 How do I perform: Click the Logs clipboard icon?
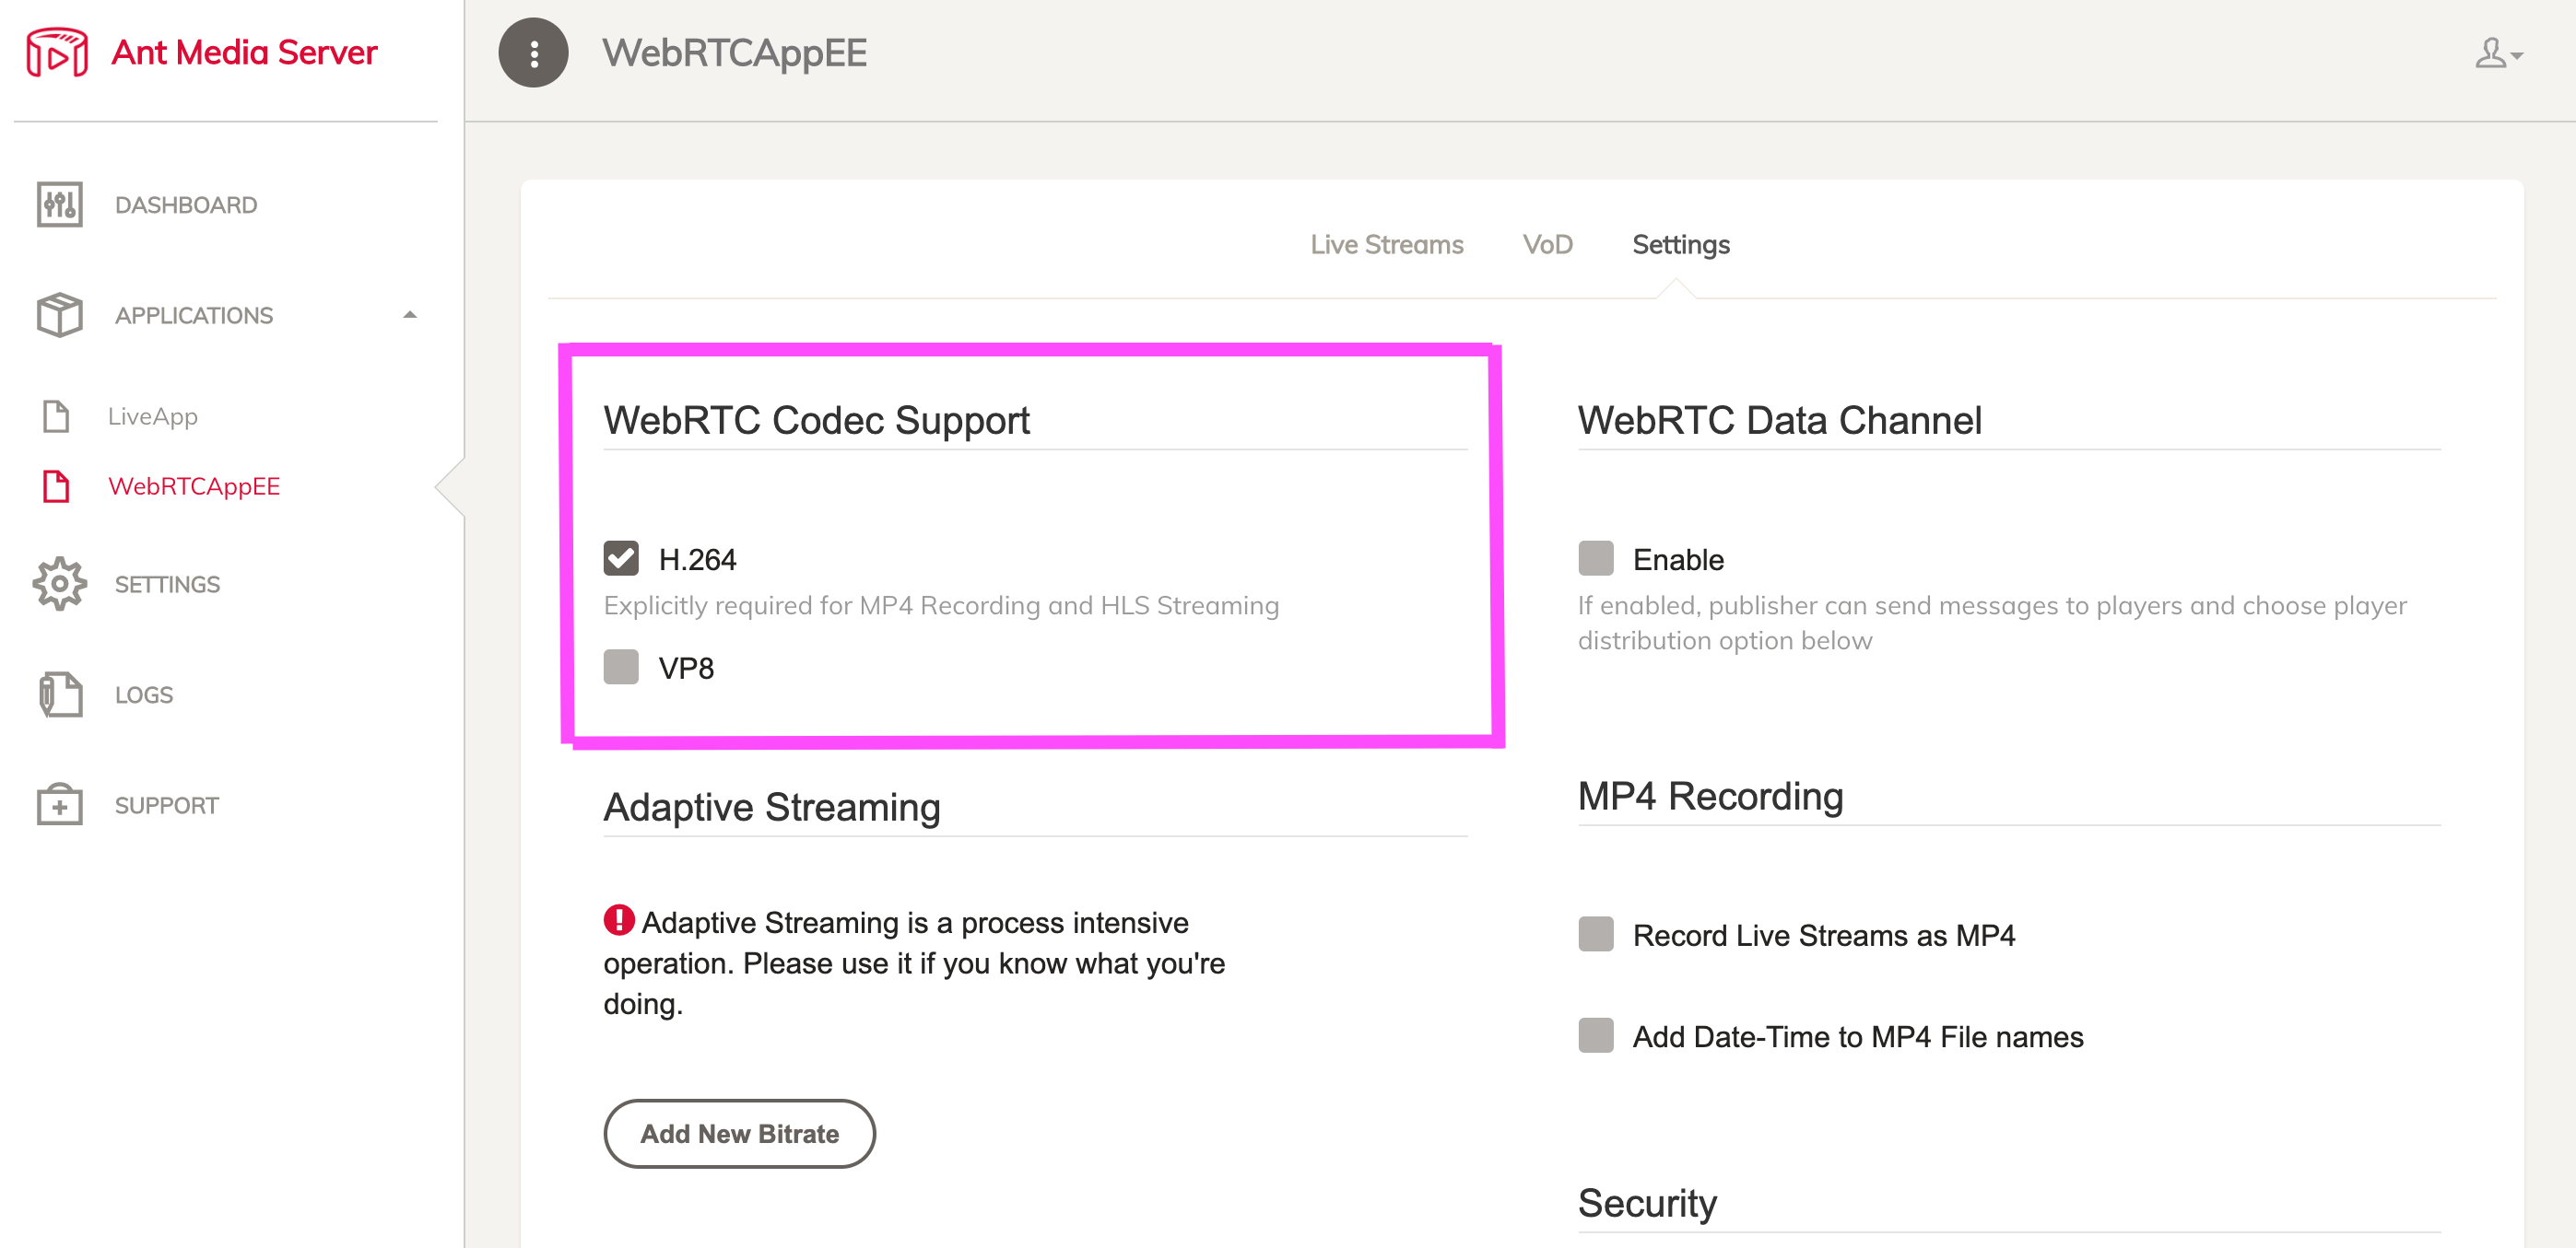coord(60,694)
